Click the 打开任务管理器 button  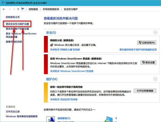point(145,91)
